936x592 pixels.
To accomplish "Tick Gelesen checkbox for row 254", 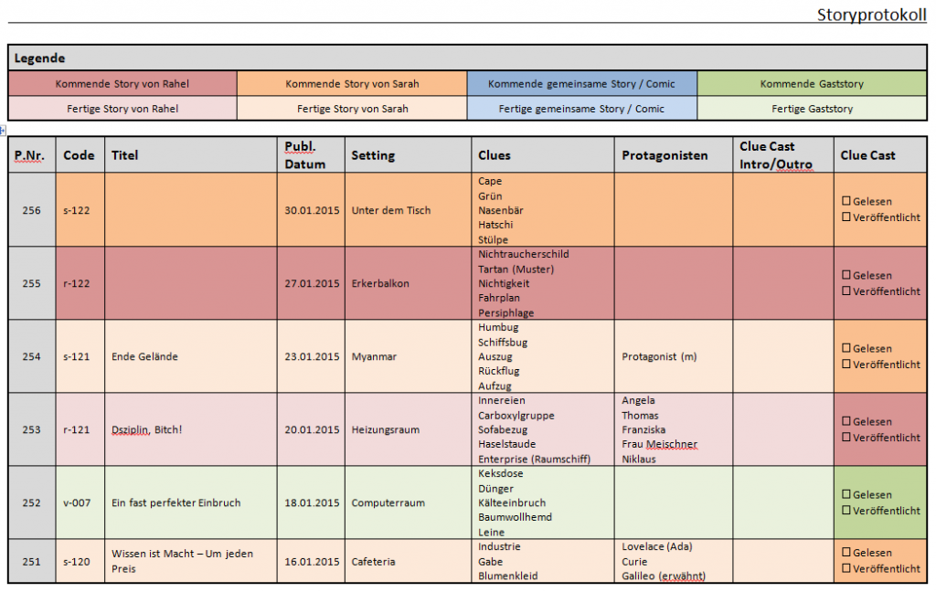I will pos(846,348).
